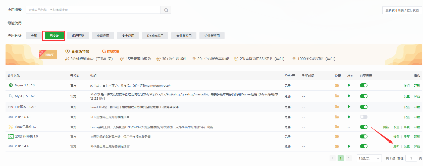
Task: Click 修复 link for Linux工具箱
Action: coord(407,127)
